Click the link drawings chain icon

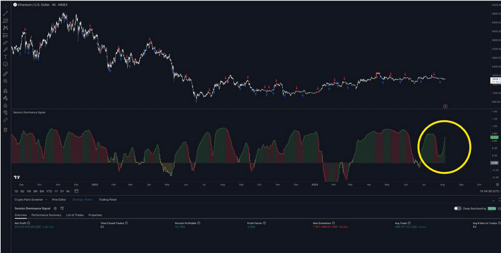6,120
